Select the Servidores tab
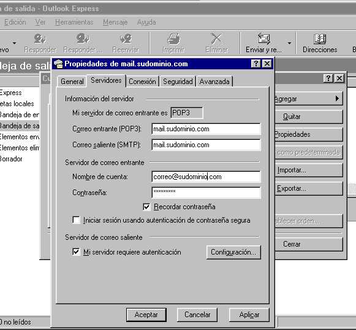The height and width of the screenshot is (330, 356). [106, 80]
